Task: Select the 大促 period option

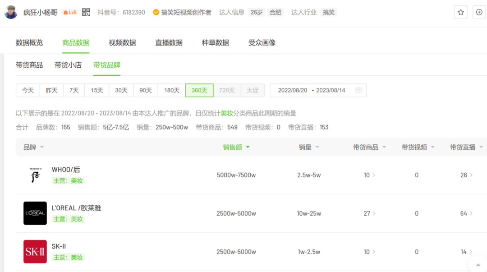Action: [253, 91]
